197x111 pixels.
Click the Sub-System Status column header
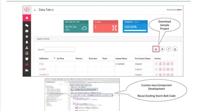pyautogui.click(x=143, y=59)
